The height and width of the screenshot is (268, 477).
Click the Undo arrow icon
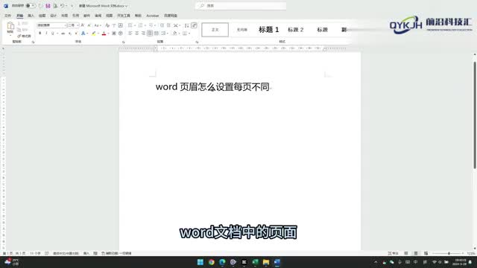62,6
